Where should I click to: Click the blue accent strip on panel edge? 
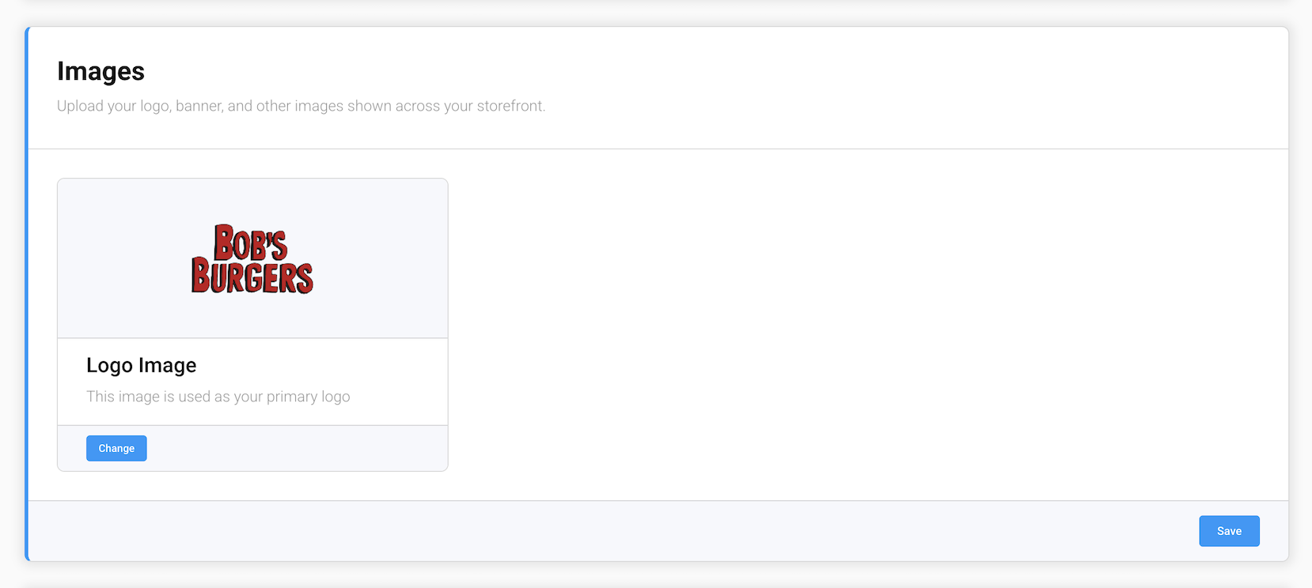(x=27, y=294)
